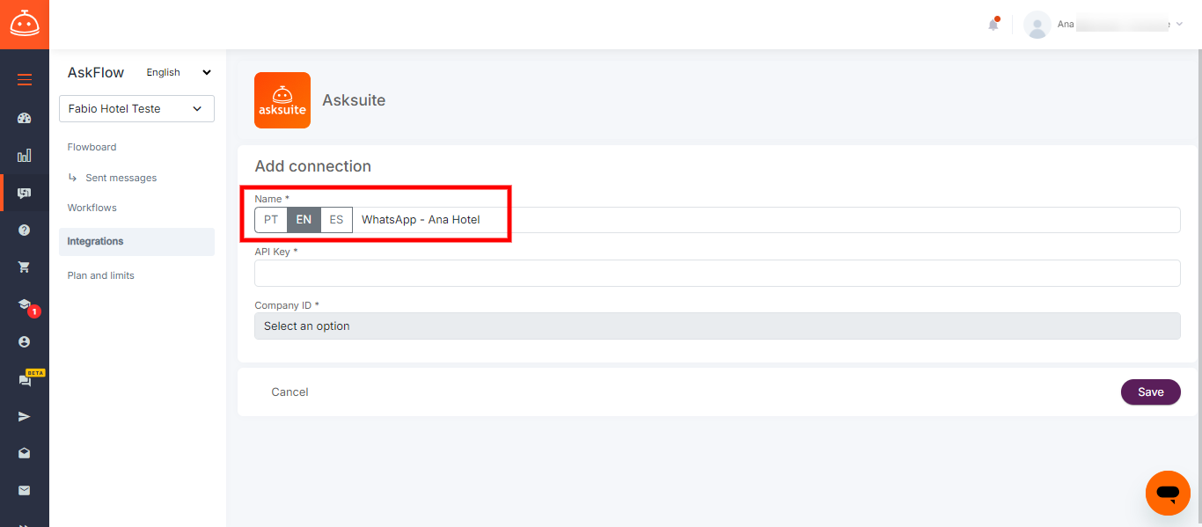Open the open-envelope mail icon
This screenshot has width=1202, height=527.
(25, 453)
